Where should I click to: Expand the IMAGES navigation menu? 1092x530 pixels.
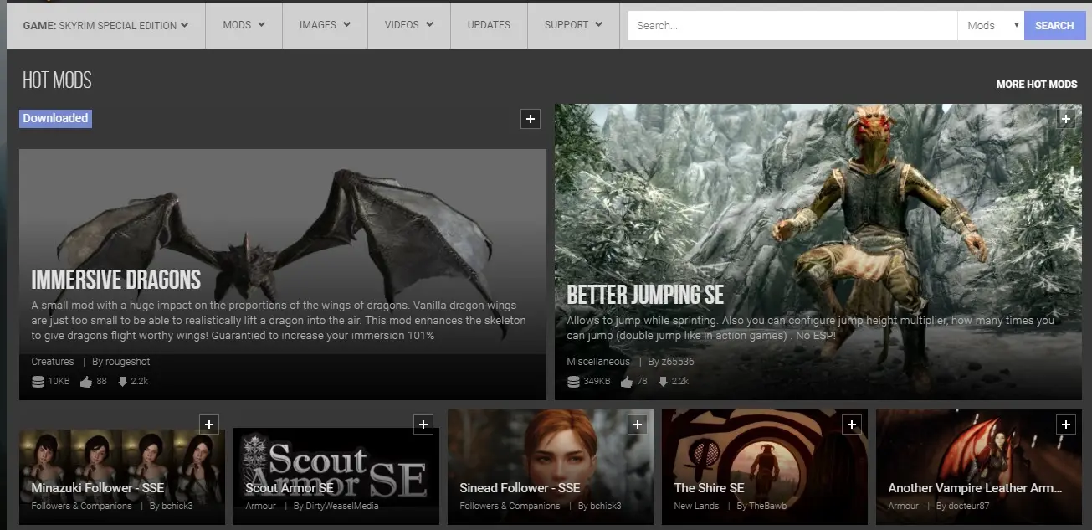click(325, 25)
